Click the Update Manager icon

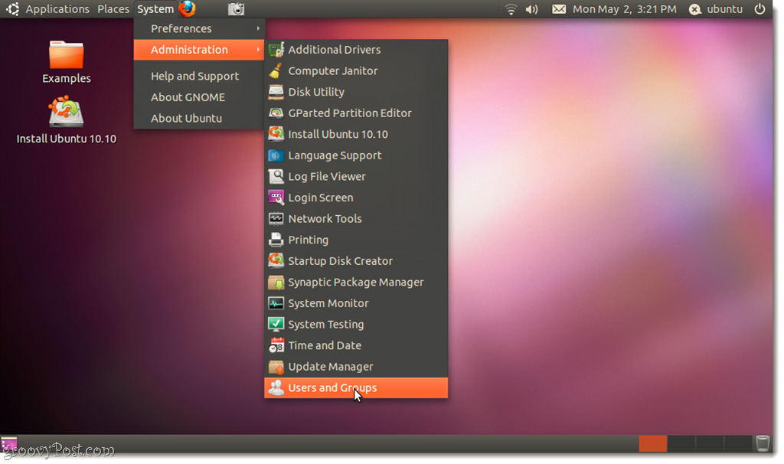tap(276, 367)
